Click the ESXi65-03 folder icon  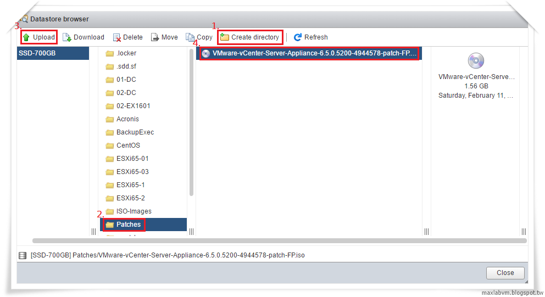109,172
